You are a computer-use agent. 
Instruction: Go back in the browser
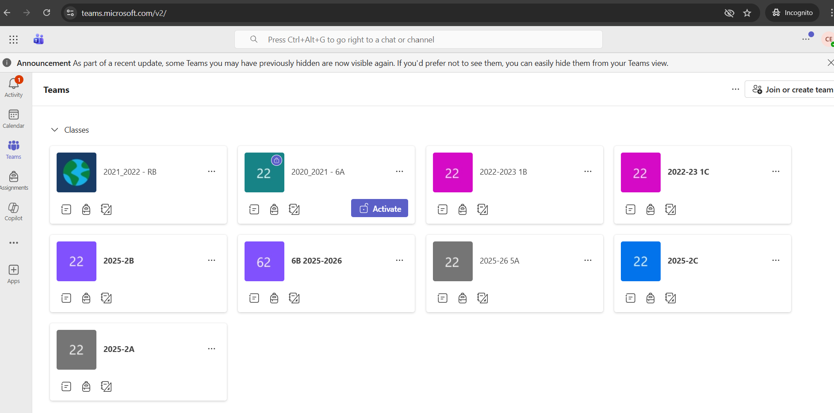point(7,13)
